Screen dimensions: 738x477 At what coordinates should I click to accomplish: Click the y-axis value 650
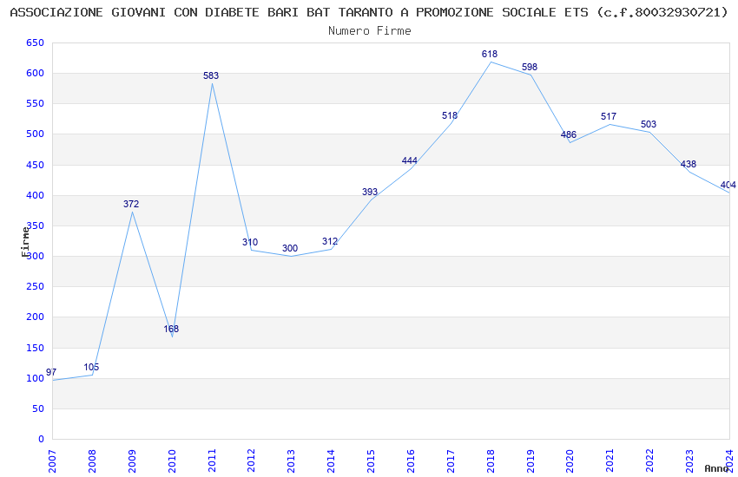click(x=36, y=42)
